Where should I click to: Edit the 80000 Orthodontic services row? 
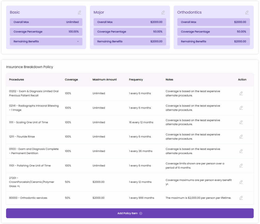[241, 198]
